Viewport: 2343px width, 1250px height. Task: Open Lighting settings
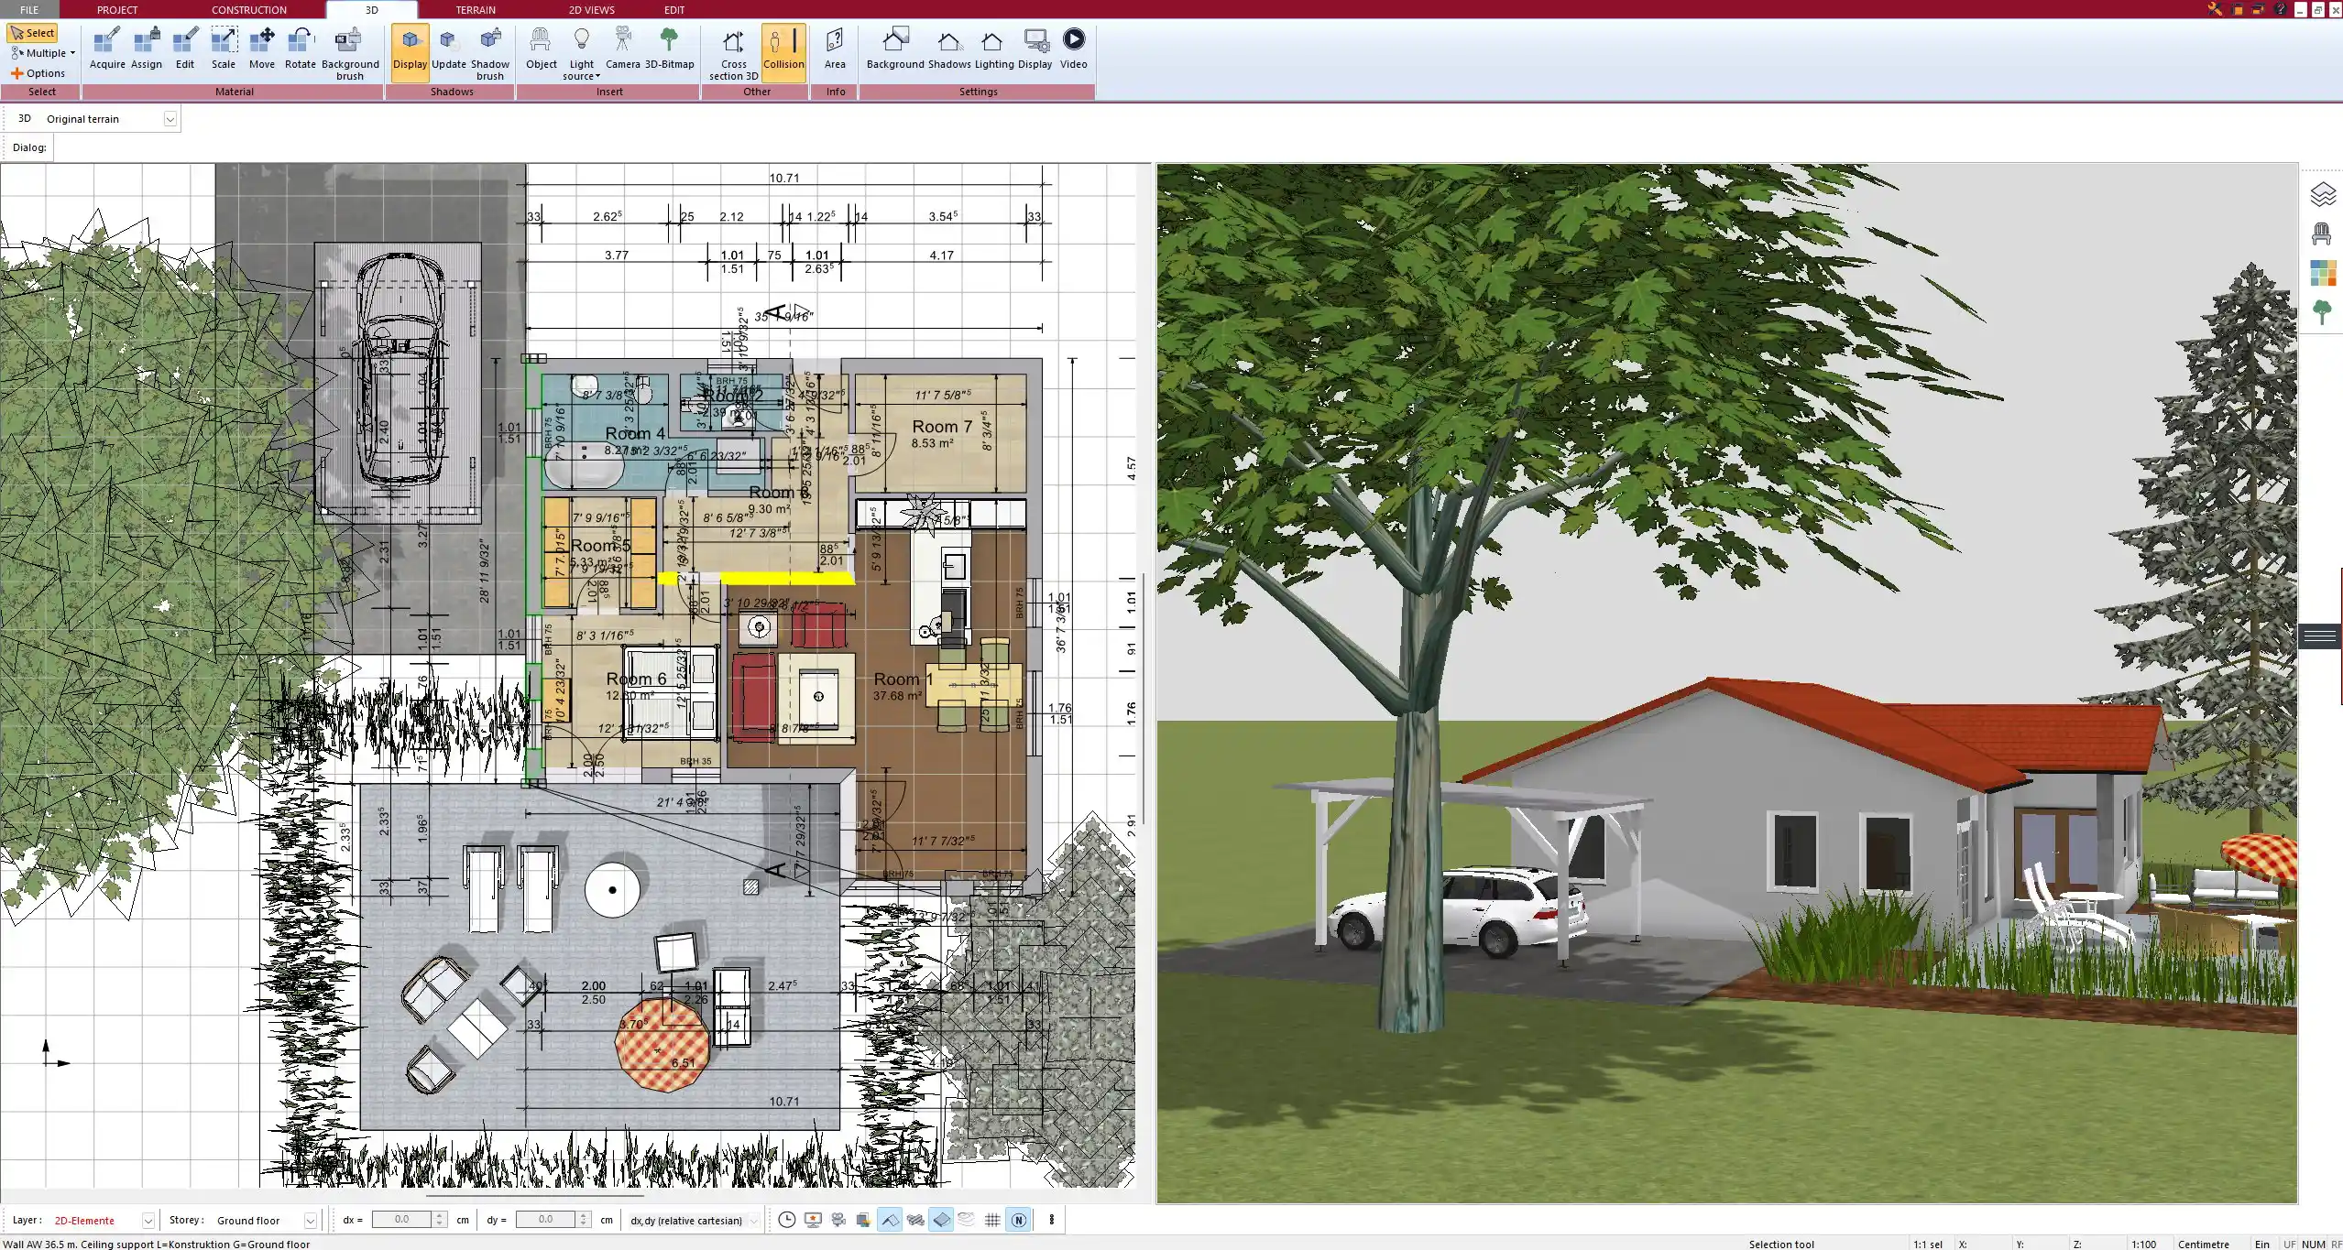pyautogui.click(x=994, y=49)
